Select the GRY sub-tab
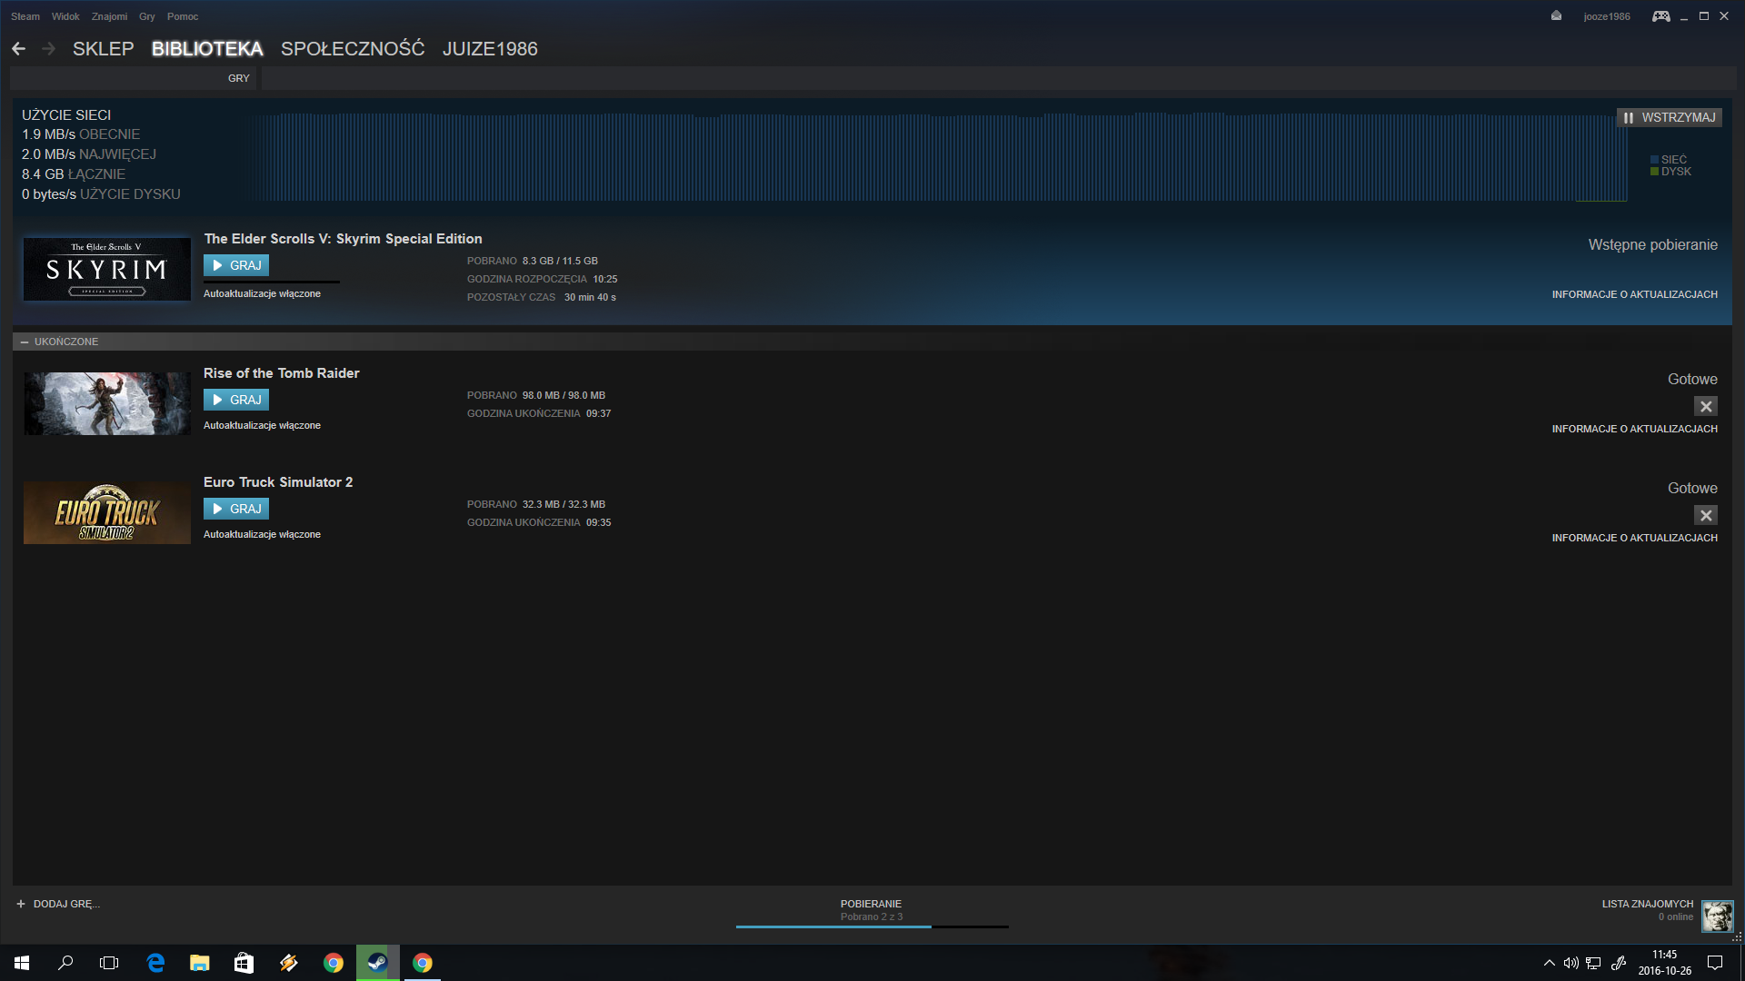Image resolution: width=1745 pixels, height=981 pixels. pos(239,78)
